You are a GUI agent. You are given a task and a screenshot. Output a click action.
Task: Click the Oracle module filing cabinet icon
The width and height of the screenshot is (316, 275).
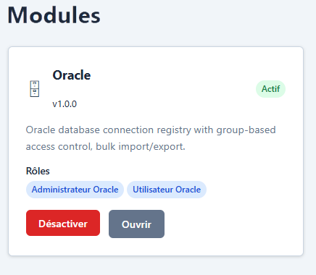click(35, 89)
